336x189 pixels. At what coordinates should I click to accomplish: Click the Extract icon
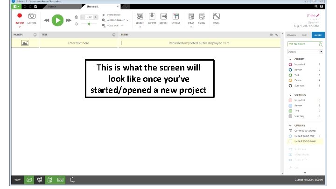pos(175,16)
